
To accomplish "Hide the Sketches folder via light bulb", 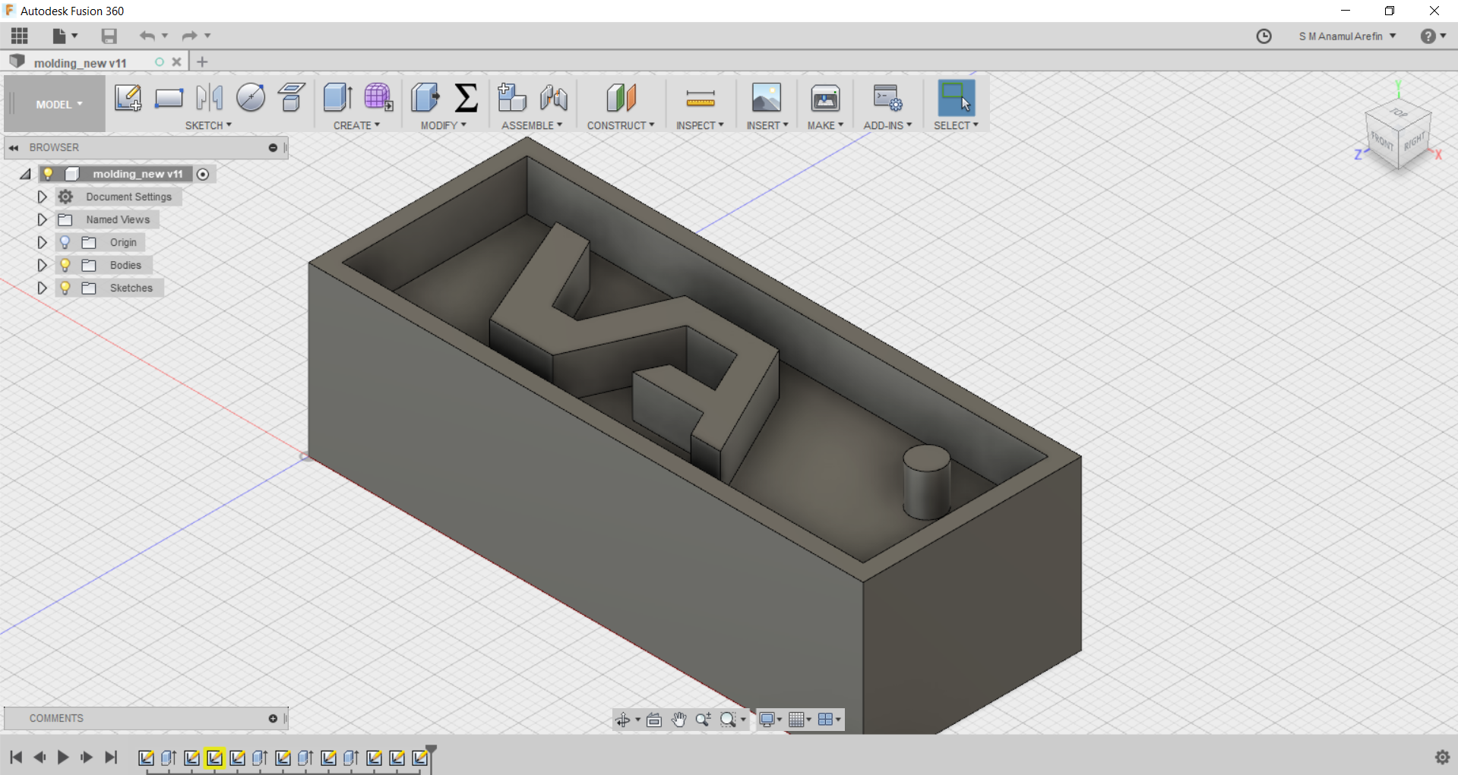I will 65,288.
